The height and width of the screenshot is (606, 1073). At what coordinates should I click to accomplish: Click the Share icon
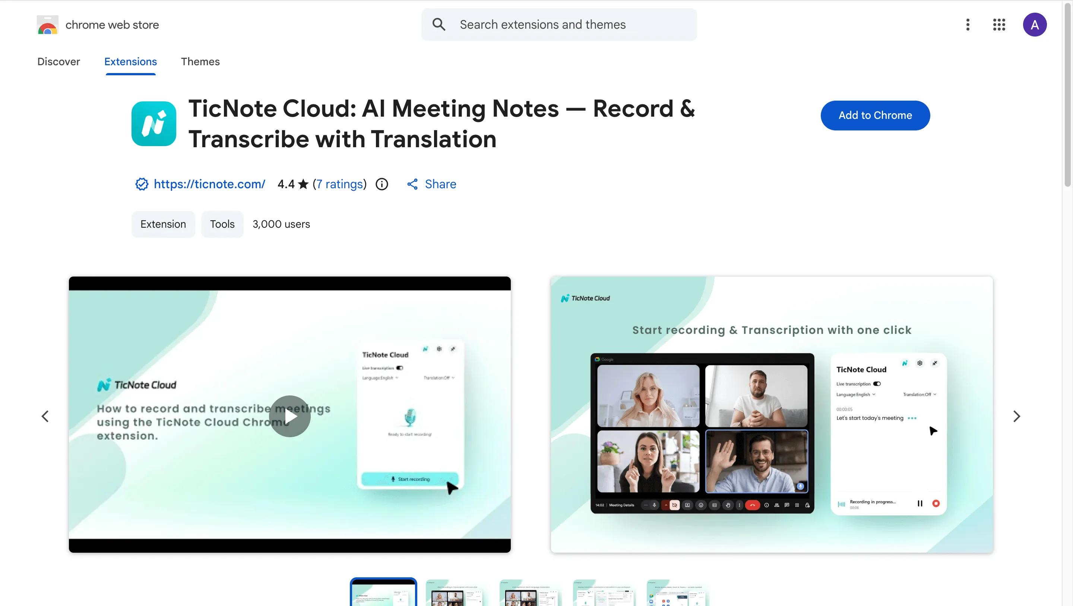point(412,184)
